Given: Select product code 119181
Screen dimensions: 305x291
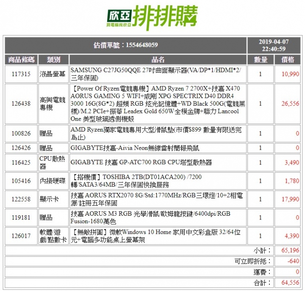Looking at the screenshot, I should [21, 217].
